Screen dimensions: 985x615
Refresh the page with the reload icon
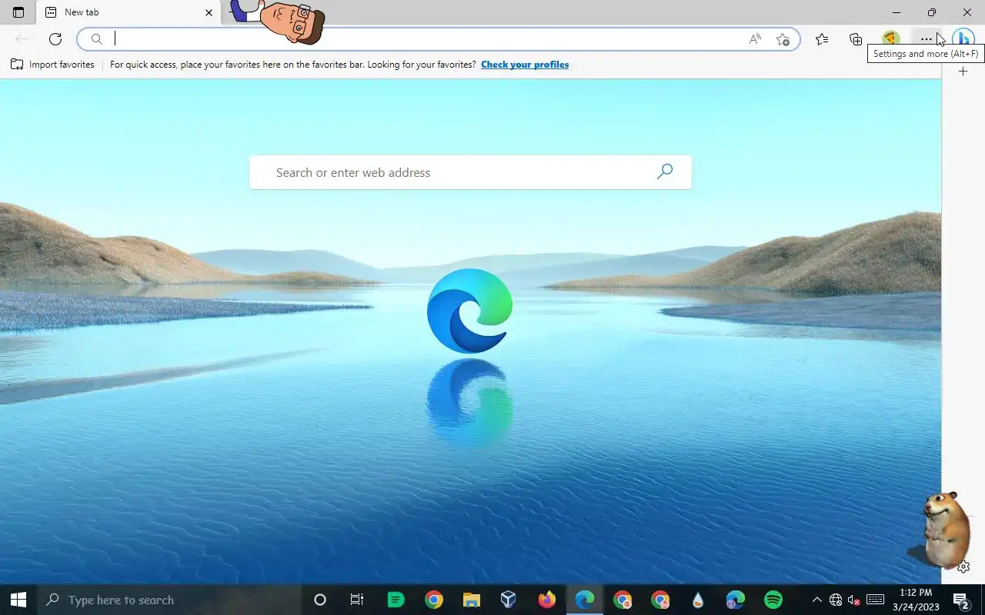point(55,39)
